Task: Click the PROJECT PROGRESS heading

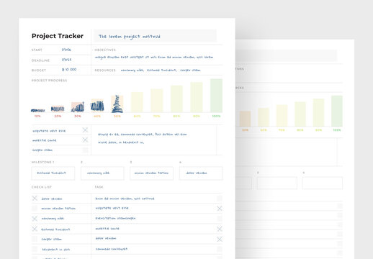Action: coord(49,81)
